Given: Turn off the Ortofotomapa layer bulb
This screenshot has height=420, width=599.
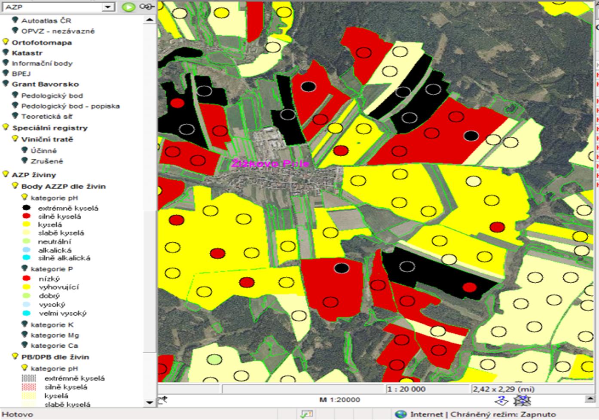Looking at the screenshot, I should [6, 42].
